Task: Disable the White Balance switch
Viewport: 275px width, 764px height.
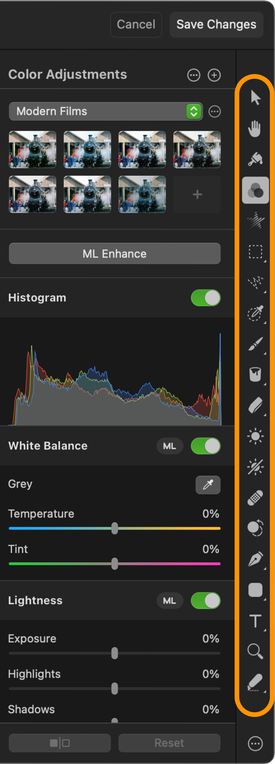Action: [206, 446]
